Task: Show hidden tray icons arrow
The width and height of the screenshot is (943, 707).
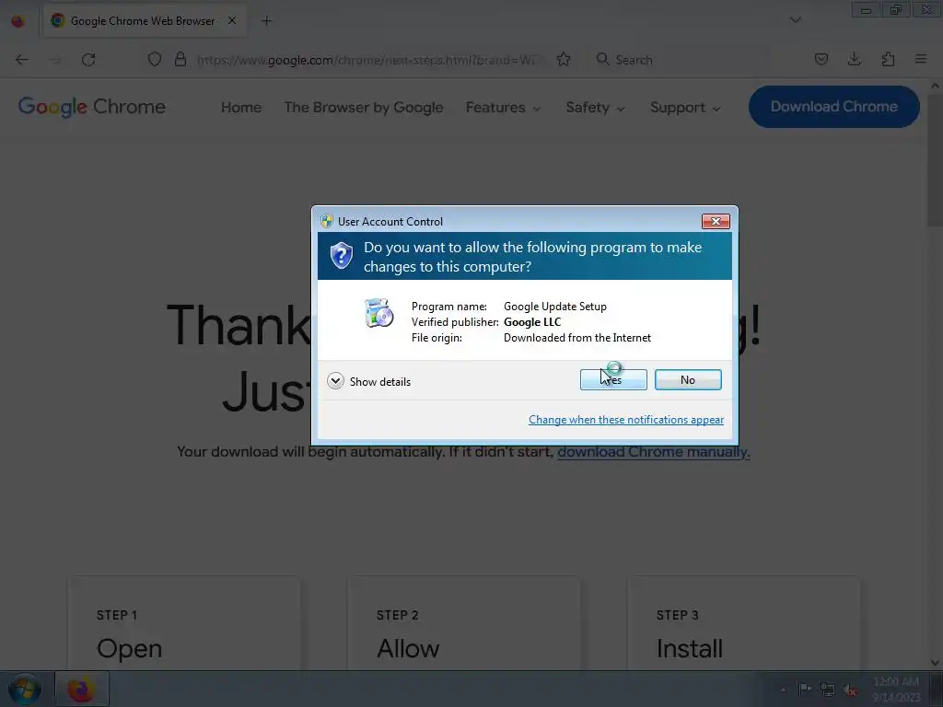Action: [x=783, y=690]
